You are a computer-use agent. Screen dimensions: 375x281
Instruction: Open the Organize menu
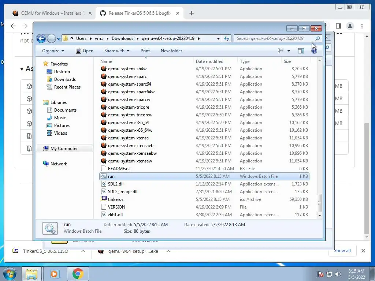pos(53,50)
